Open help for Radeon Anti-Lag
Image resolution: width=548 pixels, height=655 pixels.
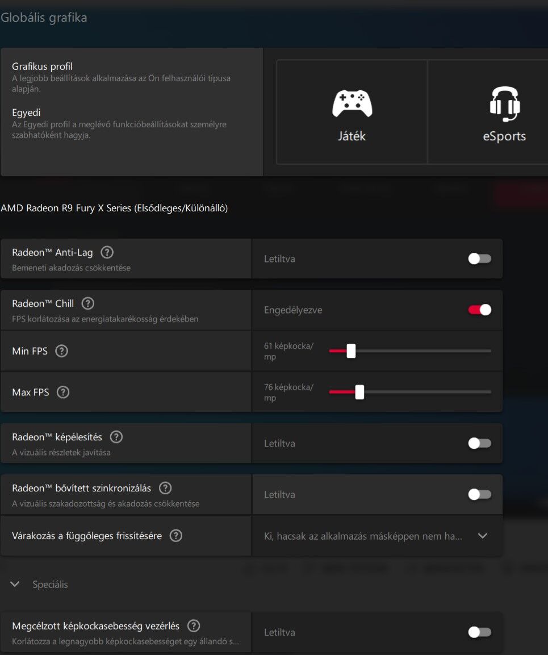107,252
